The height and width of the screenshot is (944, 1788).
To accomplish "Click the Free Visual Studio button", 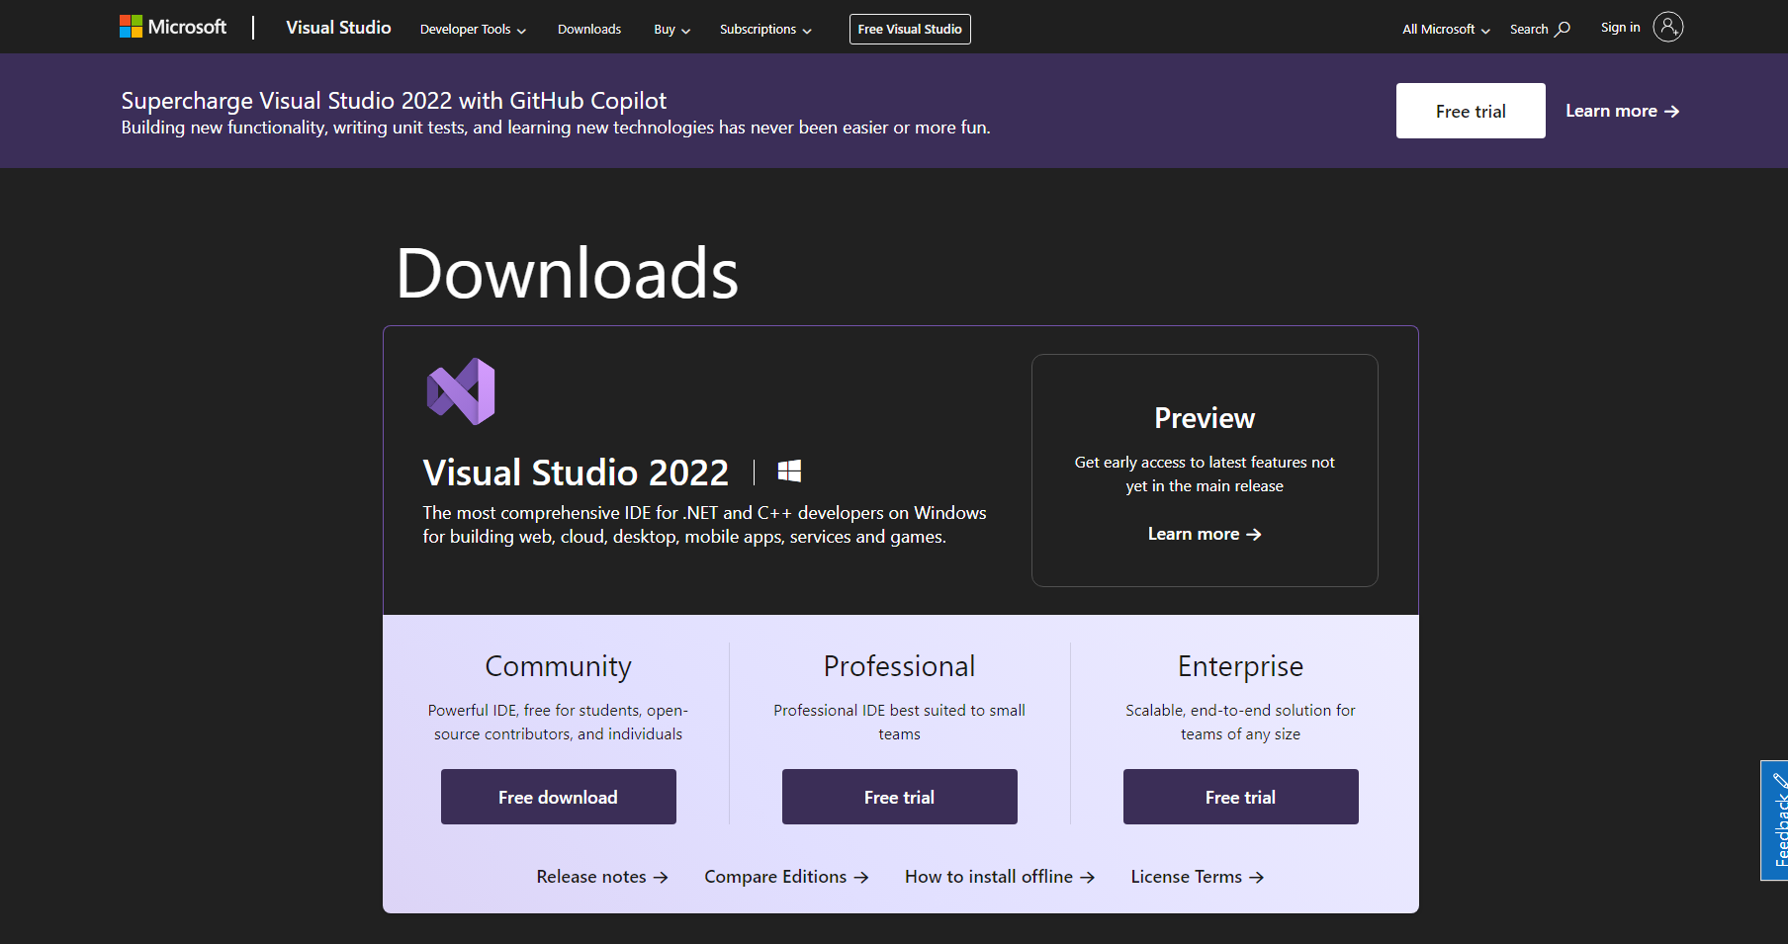I will (x=909, y=29).
